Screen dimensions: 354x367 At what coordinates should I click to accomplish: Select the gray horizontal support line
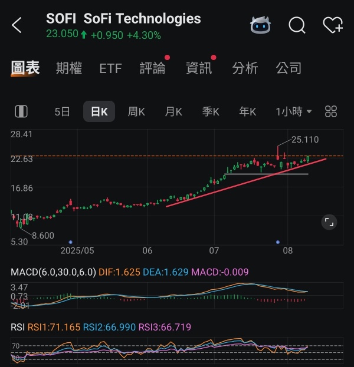pos(266,174)
